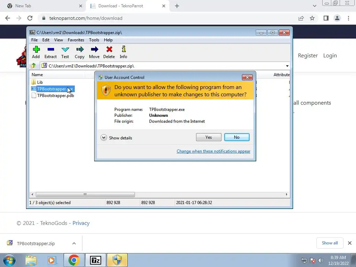Open the Lib folder entry

pos(37,82)
